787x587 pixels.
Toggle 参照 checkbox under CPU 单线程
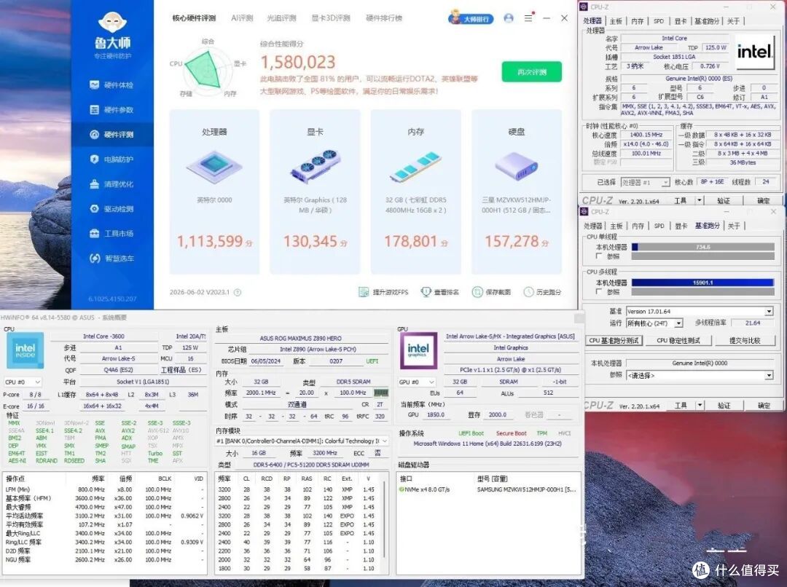[x=598, y=256]
